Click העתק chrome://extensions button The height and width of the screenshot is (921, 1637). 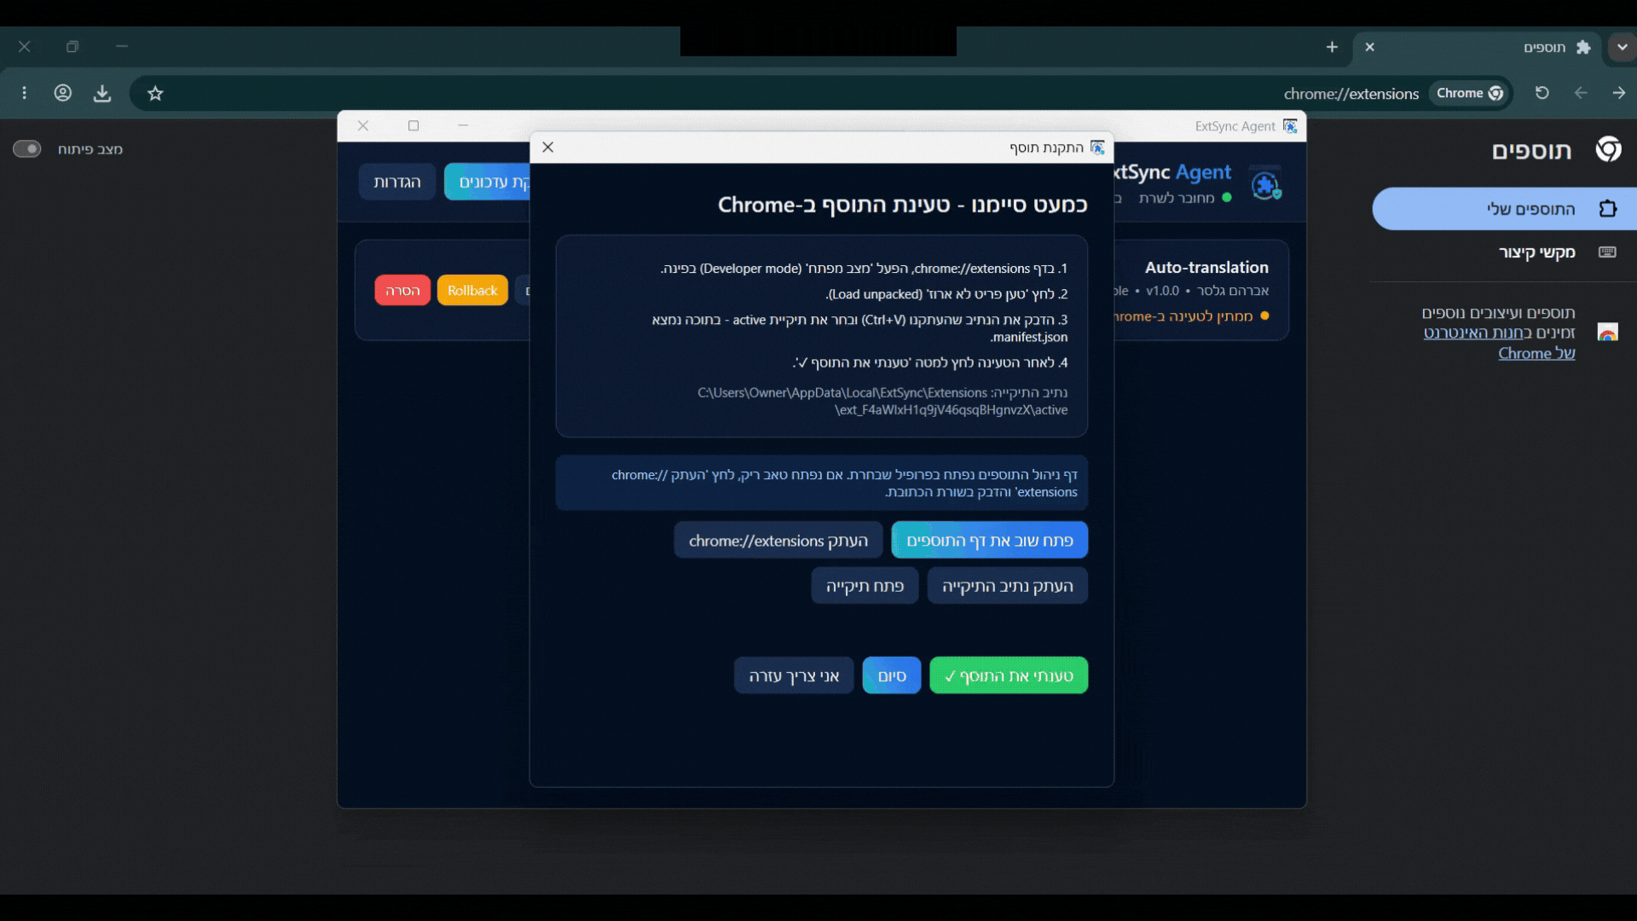(x=778, y=541)
